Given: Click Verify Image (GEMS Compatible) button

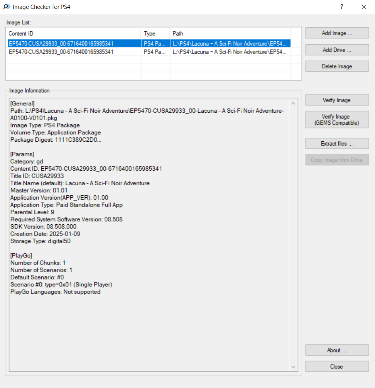Looking at the screenshot, I should coord(337,120).
